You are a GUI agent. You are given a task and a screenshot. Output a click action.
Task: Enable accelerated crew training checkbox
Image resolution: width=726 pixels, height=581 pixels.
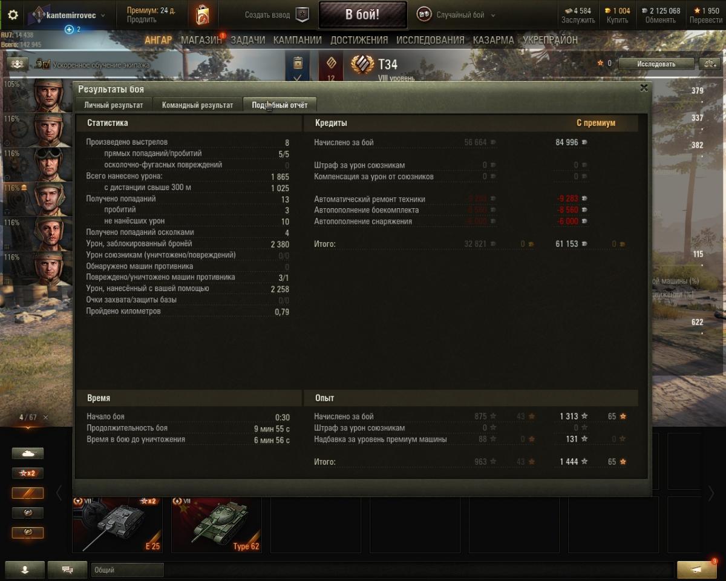pos(46,64)
